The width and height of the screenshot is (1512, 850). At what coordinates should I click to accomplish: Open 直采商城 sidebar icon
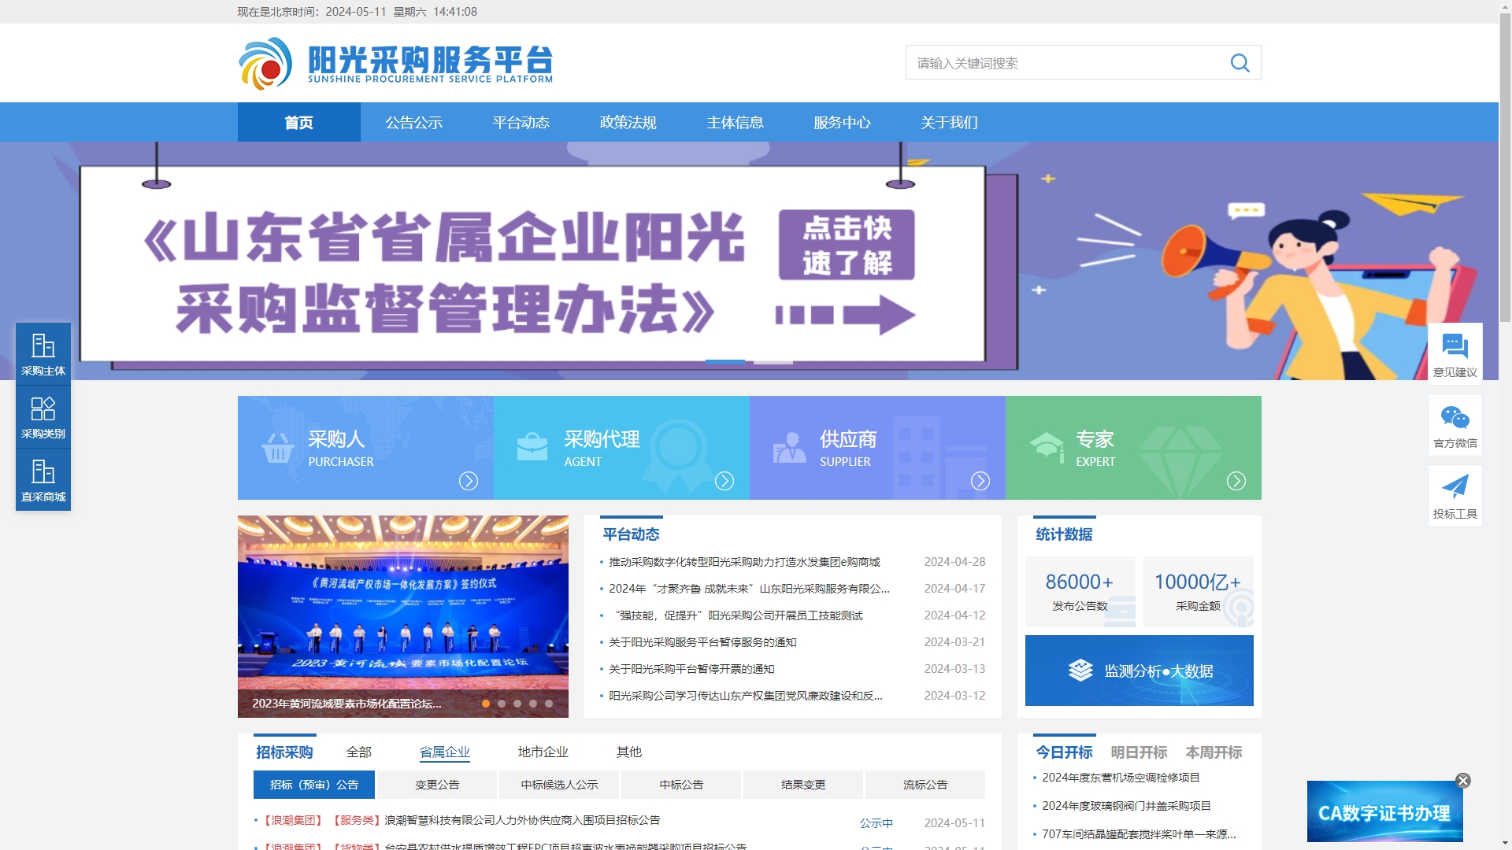[43, 480]
